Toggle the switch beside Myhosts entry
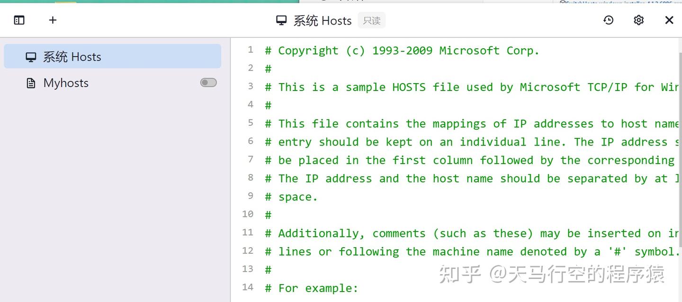Screen dimensions: 682x302 point(208,82)
